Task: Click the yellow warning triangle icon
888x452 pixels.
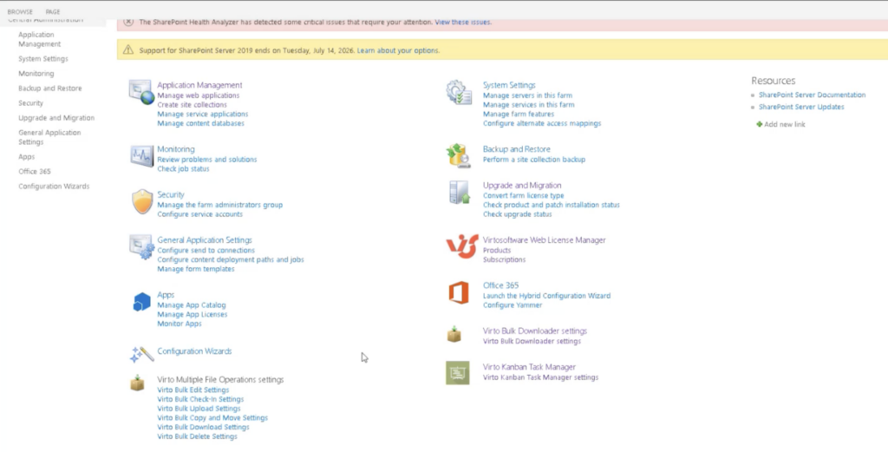Action: pos(128,49)
